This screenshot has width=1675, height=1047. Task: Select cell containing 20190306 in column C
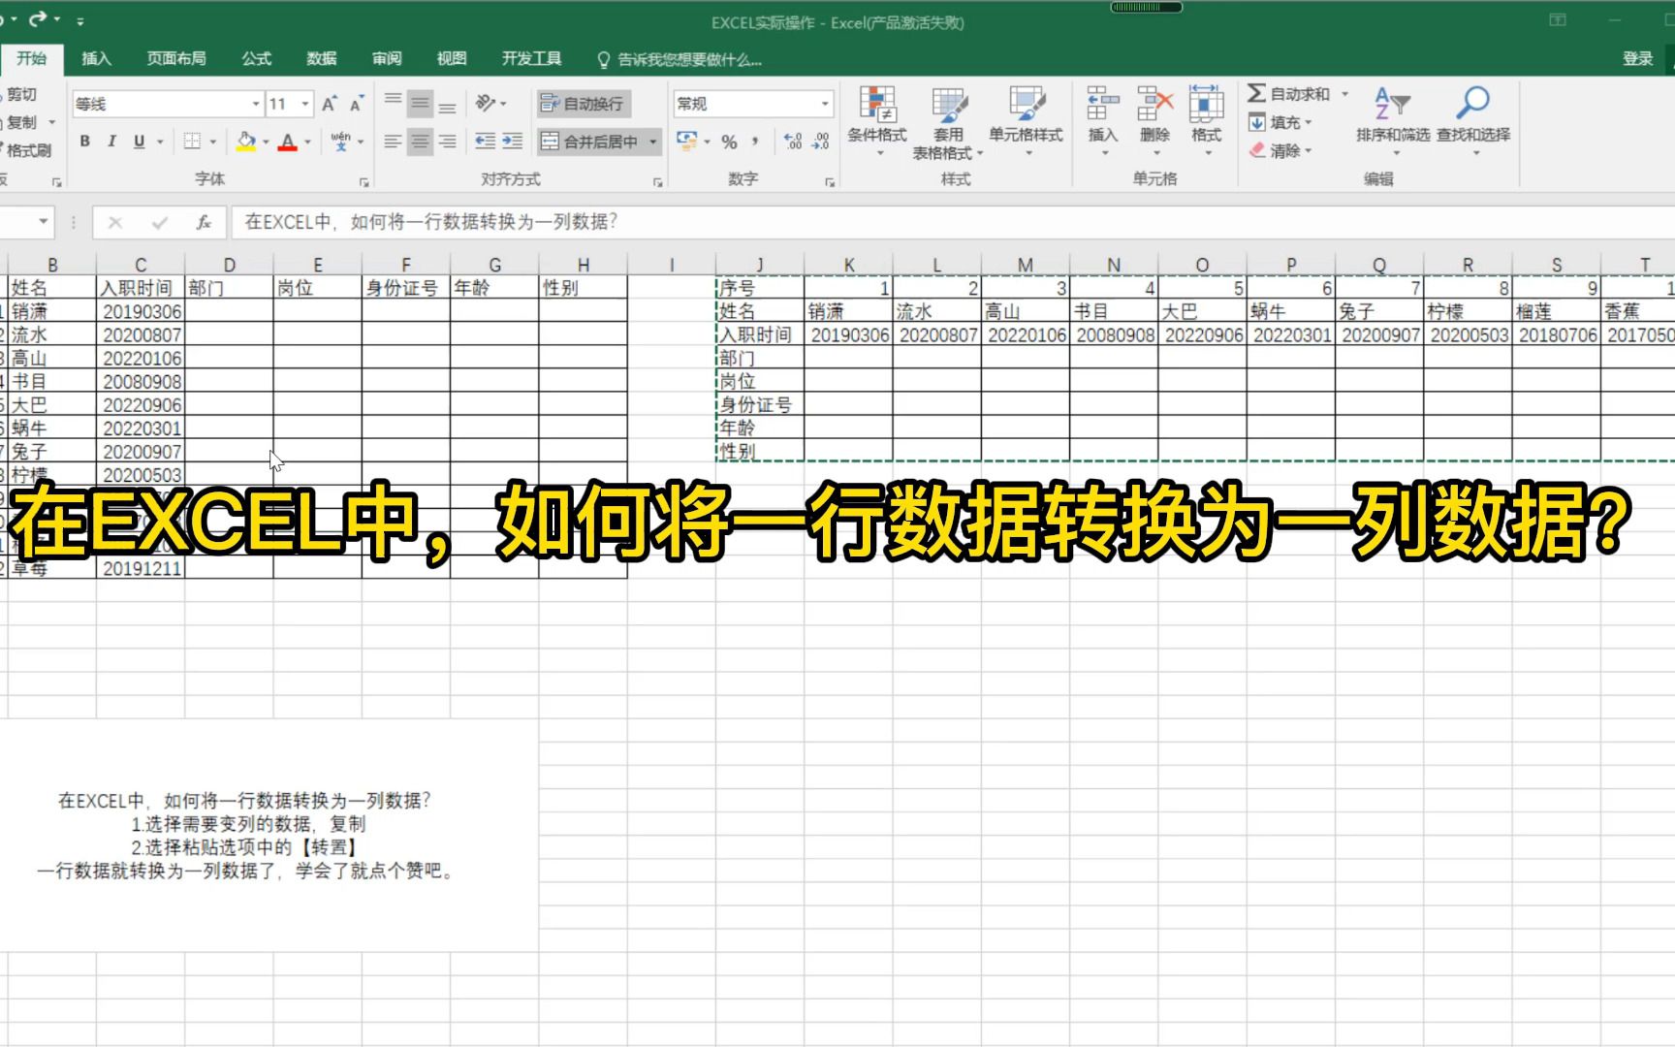pyautogui.click(x=141, y=311)
